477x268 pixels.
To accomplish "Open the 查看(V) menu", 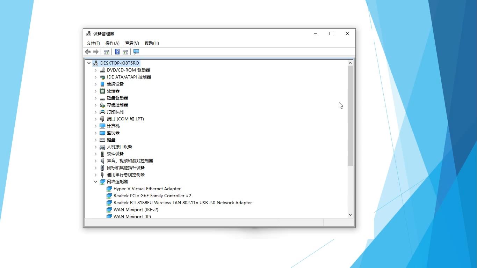I will coord(132,43).
